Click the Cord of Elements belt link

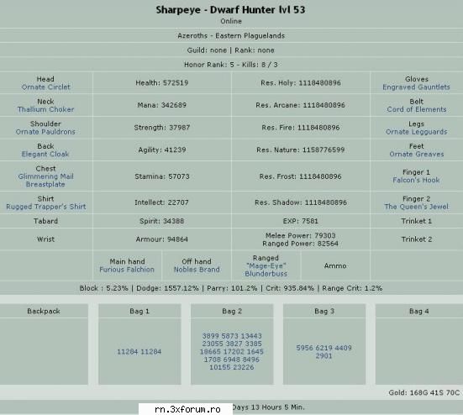[417, 109]
